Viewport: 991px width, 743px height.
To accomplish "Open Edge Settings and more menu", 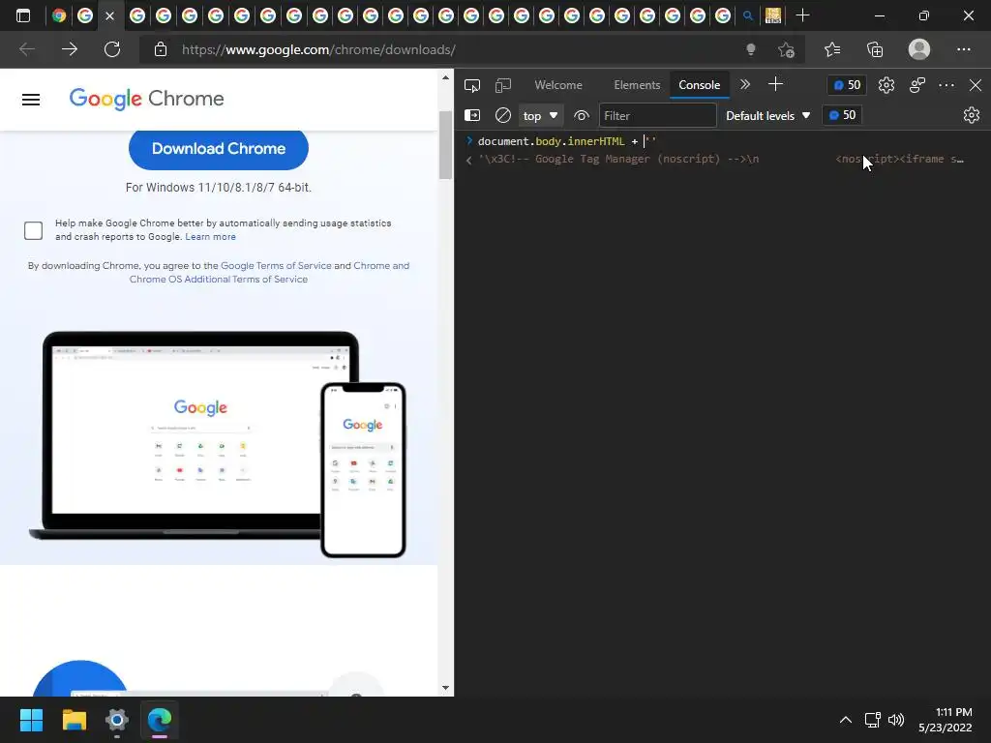I will point(963,49).
